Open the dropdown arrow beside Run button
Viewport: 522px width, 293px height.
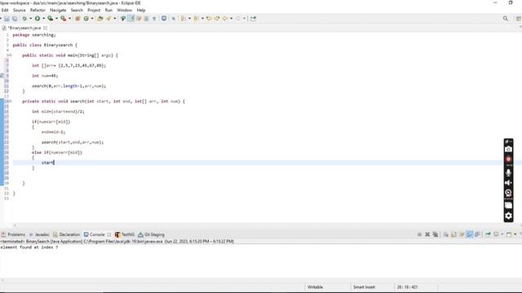(x=43, y=19)
